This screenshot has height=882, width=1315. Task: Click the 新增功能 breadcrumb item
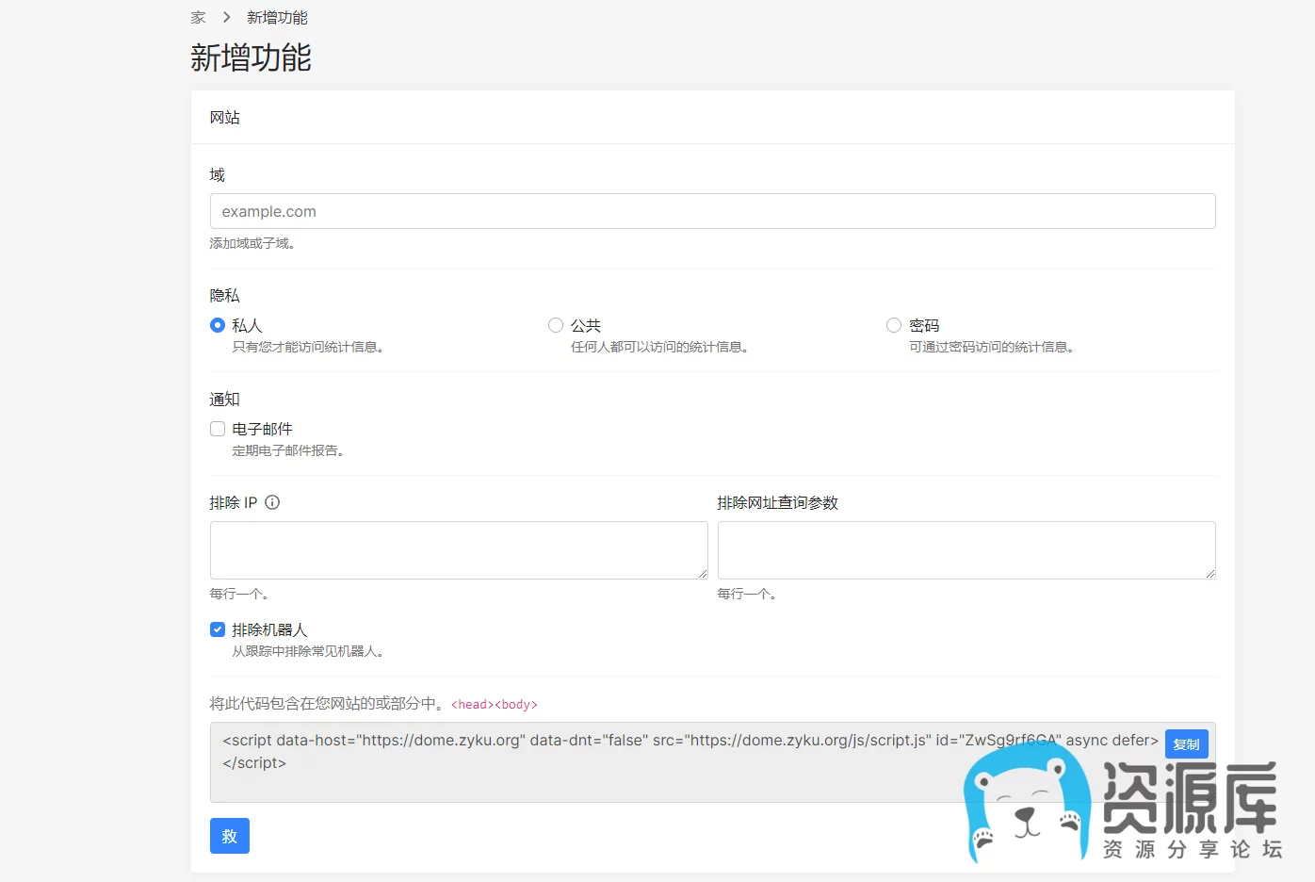(x=277, y=18)
